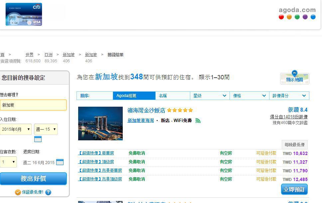The image size is (326, 203).
Task: Go to 亞洲 breadcrumb link
Action: click(x=49, y=55)
